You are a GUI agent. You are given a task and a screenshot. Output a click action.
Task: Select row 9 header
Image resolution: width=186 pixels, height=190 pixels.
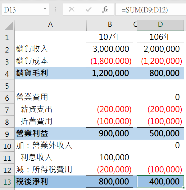7,133
